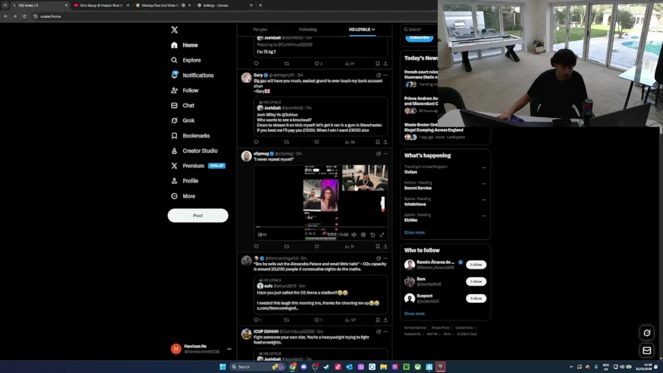The width and height of the screenshot is (663, 373).
Task: Reply to clipmog's post
Action: (256, 247)
